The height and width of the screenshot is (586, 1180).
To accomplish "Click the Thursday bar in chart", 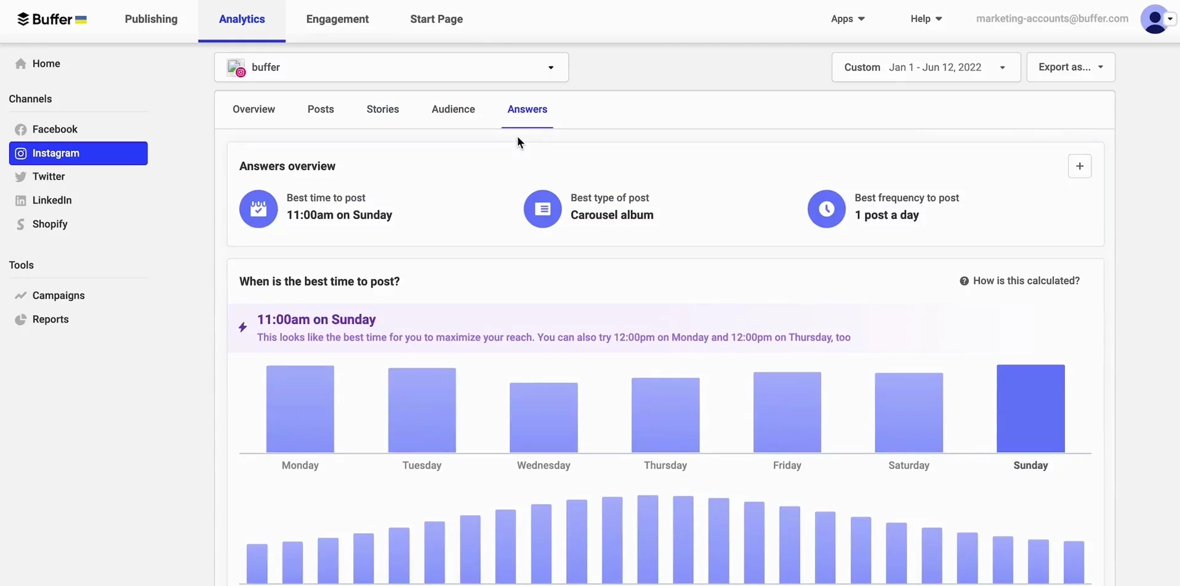I will [665, 415].
